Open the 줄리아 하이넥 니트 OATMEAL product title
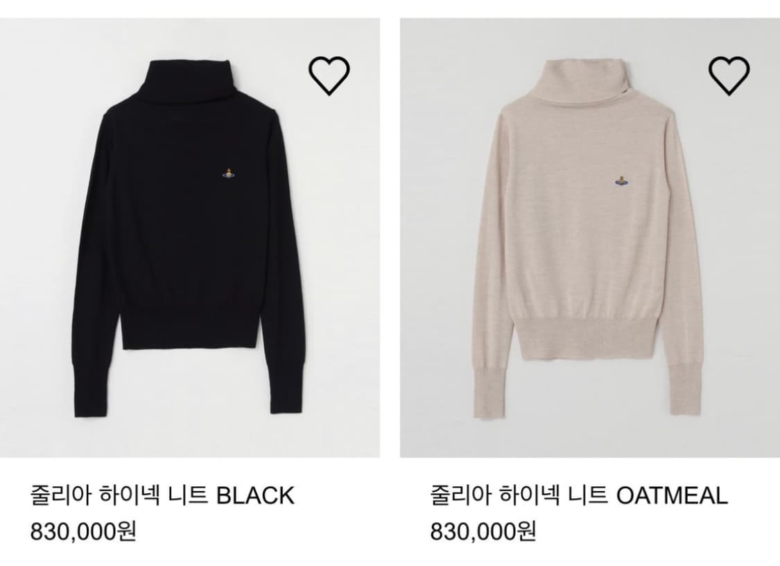Viewport: 780px width, 566px height. pyautogui.click(x=579, y=495)
